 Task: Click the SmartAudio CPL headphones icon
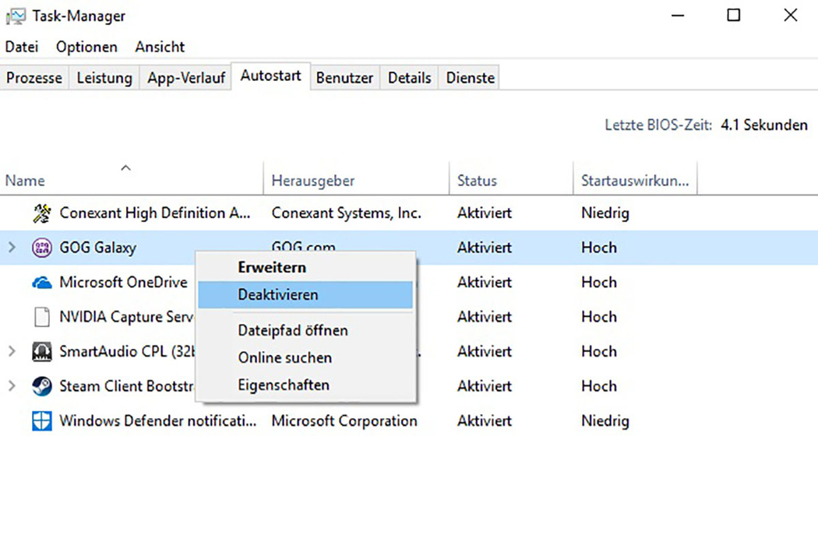[42, 352]
